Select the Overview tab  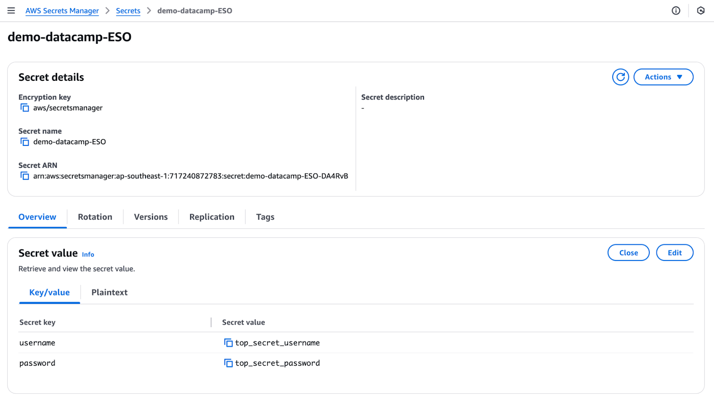pos(37,217)
